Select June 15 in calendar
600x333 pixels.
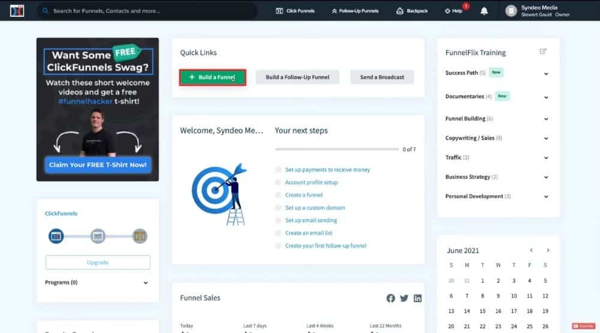coord(482,311)
